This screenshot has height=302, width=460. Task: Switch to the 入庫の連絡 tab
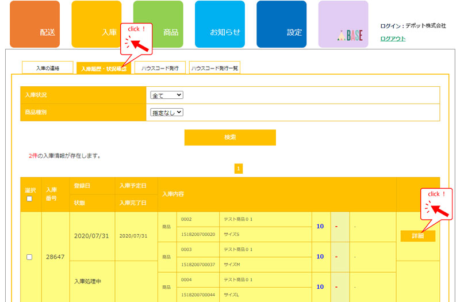click(x=48, y=68)
